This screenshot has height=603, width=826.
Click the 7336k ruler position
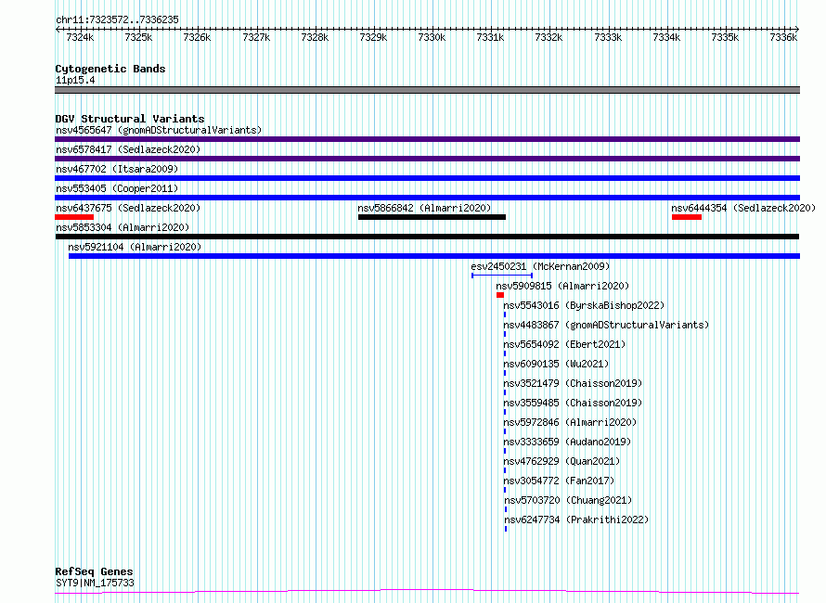coord(783,37)
